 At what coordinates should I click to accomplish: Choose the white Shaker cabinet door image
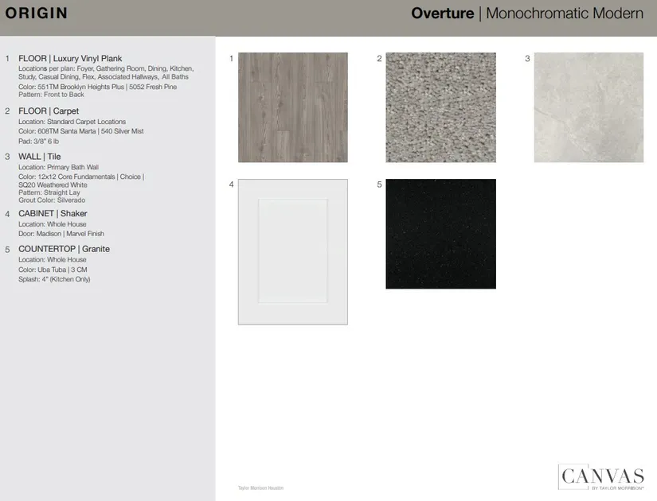pyautogui.click(x=292, y=251)
